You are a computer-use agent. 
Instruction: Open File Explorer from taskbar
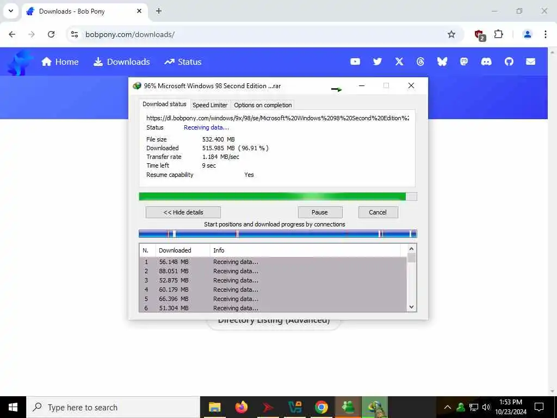coord(214,407)
